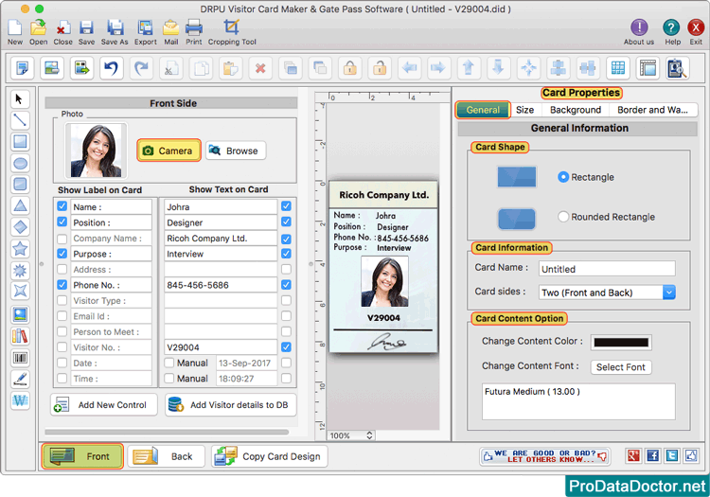The height and width of the screenshot is (497, 710).
Task: Export the card using Export icon
Action: [146, 28]
